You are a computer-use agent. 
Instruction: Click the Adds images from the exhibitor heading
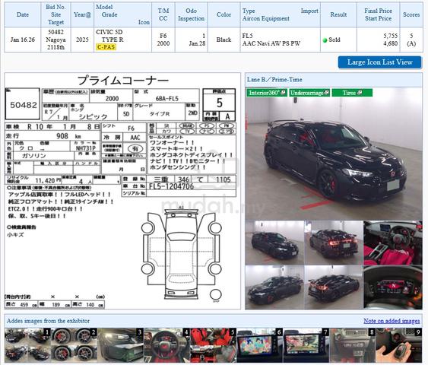pyautogui.click(x=48, y=321)
